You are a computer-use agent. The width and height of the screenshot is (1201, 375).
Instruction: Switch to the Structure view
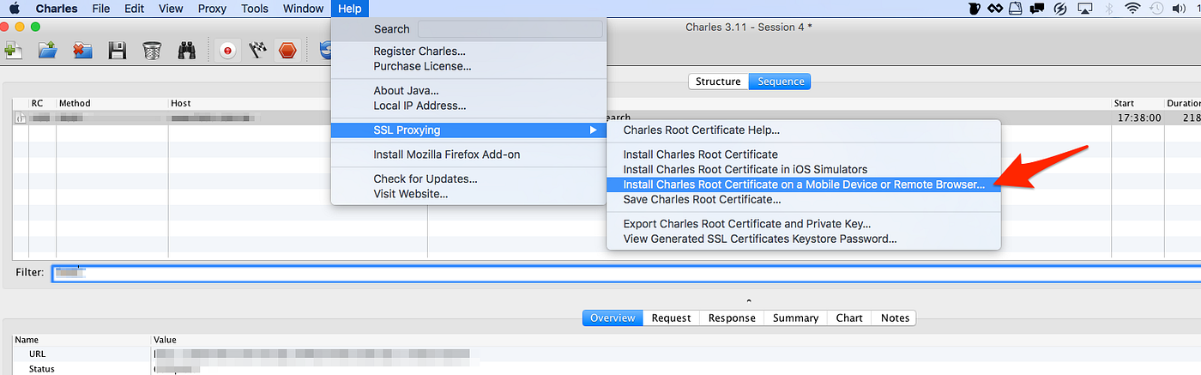point(718,82)
